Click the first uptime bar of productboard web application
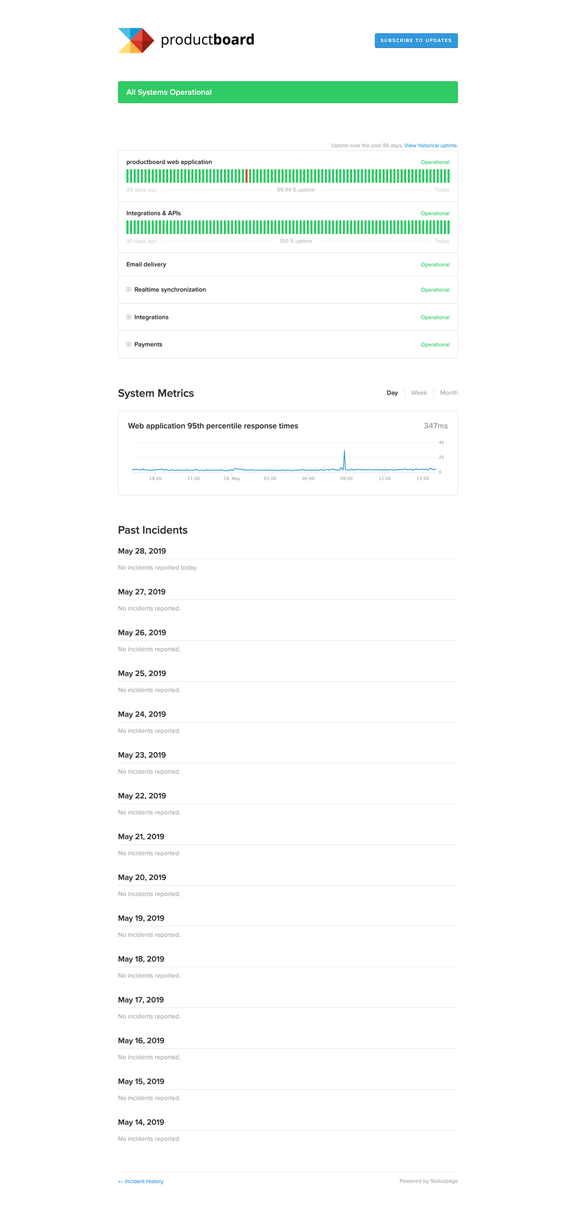The height and width of the screenshot is (1214, 576). tap(128, 176)
